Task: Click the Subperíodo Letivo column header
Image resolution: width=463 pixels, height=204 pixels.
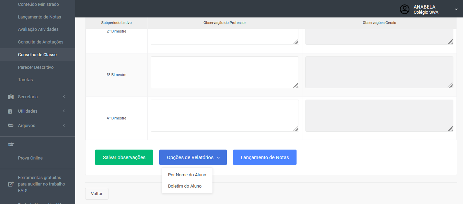Action: coord(116,23)
